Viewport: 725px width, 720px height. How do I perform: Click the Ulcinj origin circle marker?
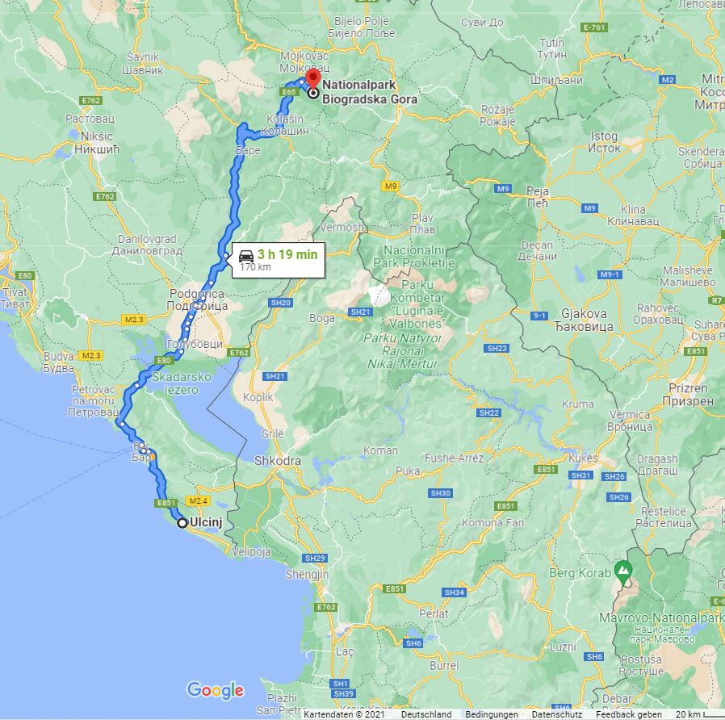[182, 523]
